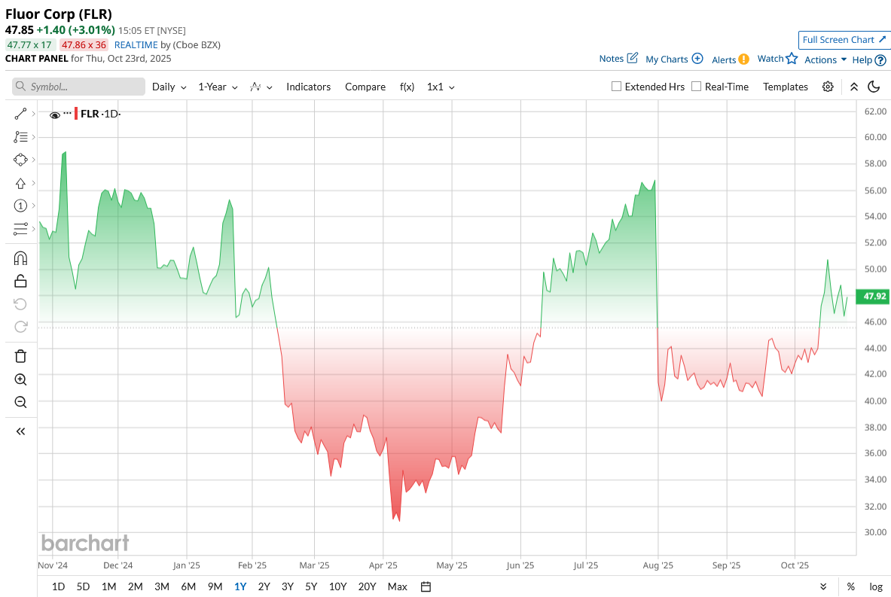Open the 1x1 grid layout dropdown
Image resolution: width=891 pixels, height=597 pixels.
point(441,87)
